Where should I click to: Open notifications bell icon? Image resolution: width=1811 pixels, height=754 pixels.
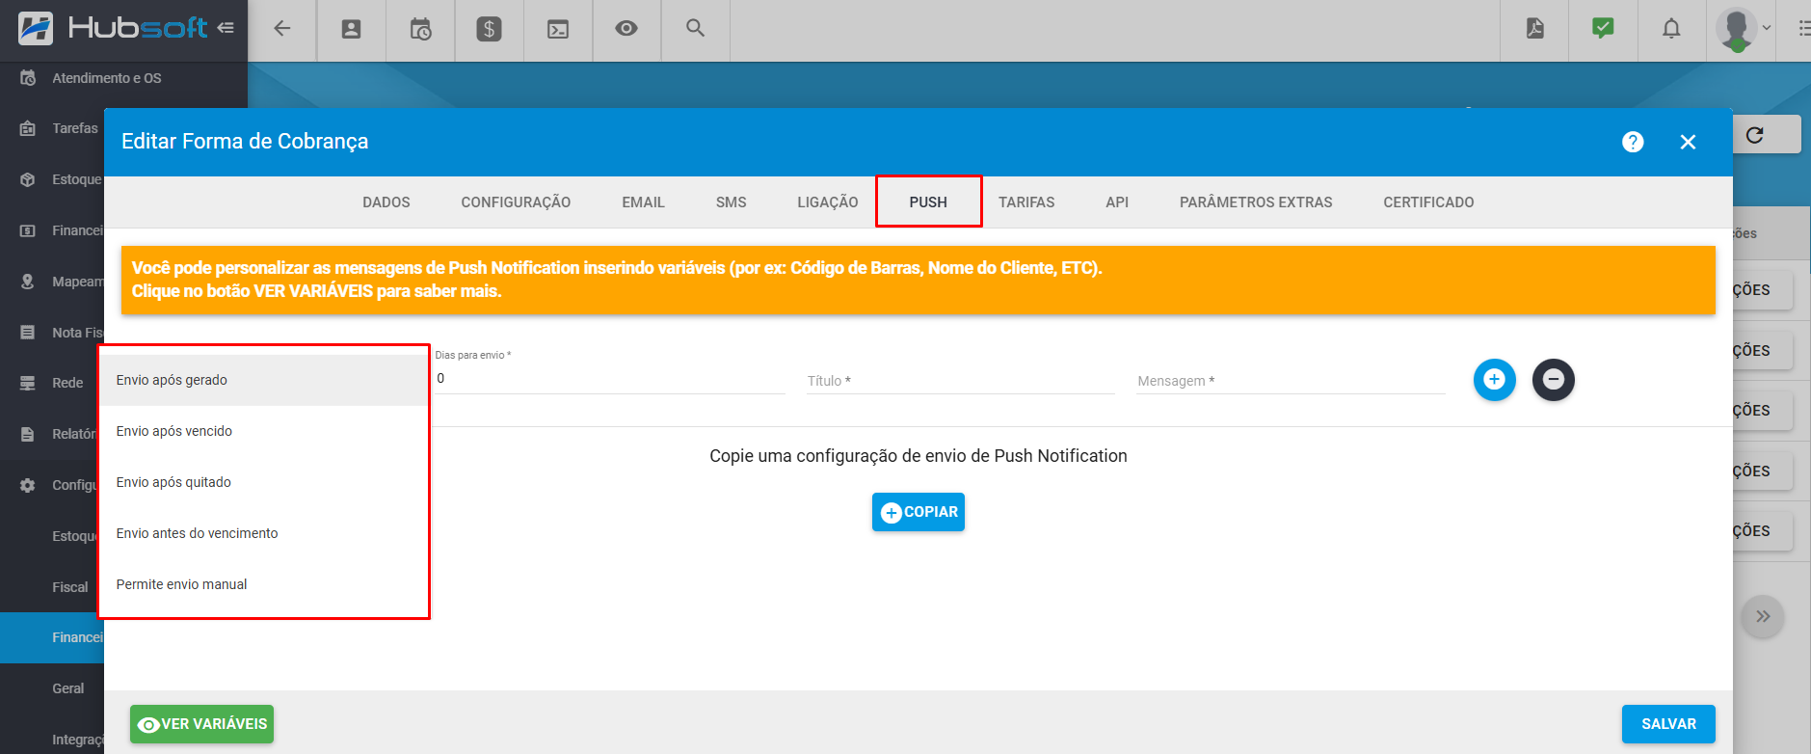(x=1671, y=29)
